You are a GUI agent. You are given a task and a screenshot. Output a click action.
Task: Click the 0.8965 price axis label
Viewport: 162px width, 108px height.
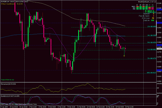[x=159, y=28]
